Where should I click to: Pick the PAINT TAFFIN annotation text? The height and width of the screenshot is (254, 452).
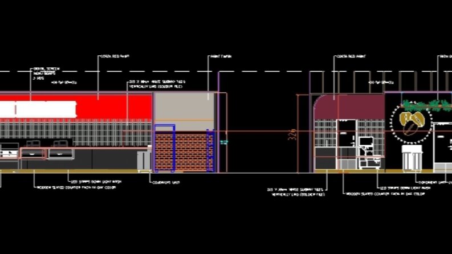pyautogui.click(x=221, y=56)
